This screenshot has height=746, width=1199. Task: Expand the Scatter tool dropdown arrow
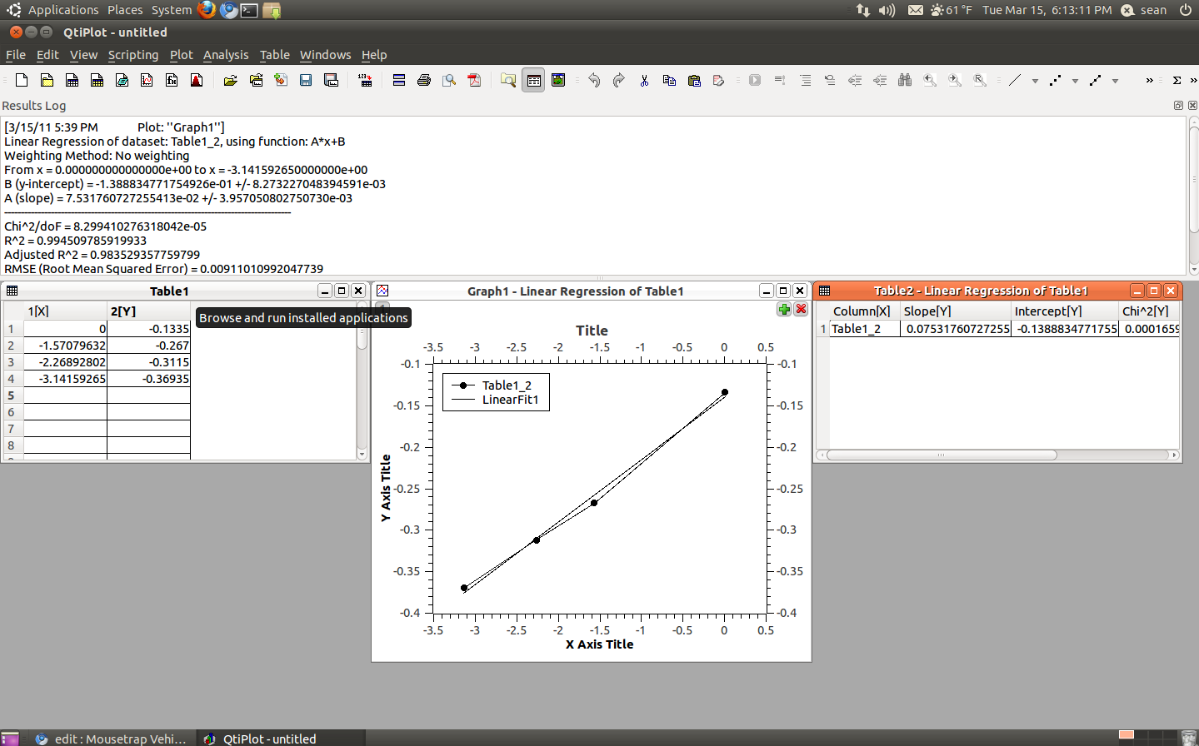point(1075,81)
